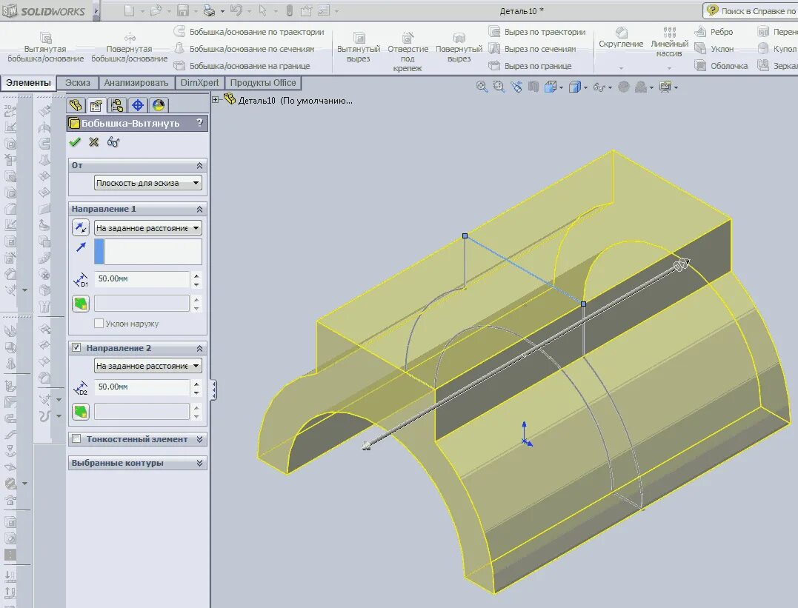Open Направление 2 end condition dropdown
Viewport: 798px width, 608px height.
[147, 366]
